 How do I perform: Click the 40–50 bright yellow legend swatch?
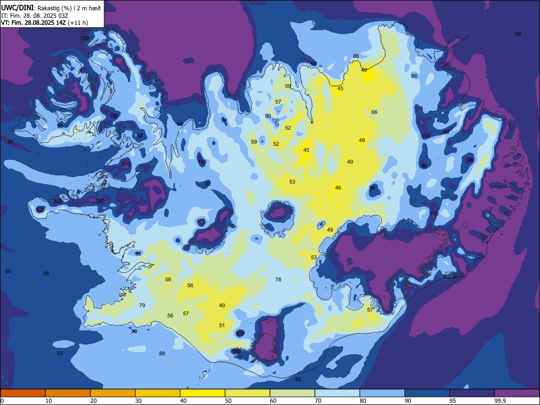click(202, 393)
